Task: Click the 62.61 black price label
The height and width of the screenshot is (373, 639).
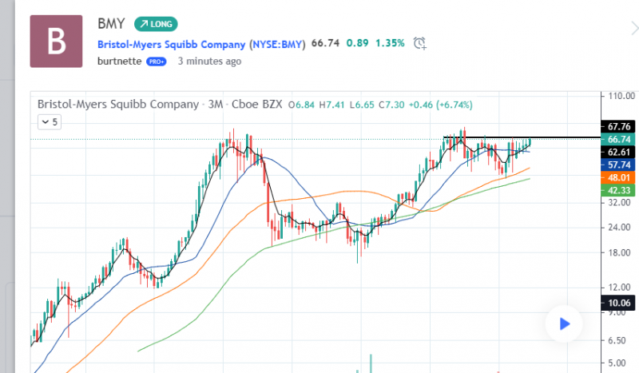Action: (619, 152)
